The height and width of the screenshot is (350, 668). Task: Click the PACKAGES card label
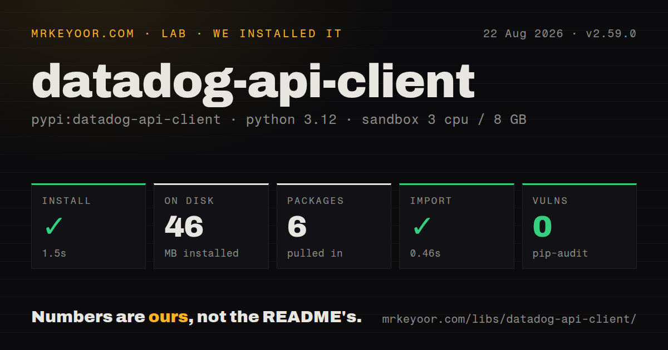click(x=316, y=201)
